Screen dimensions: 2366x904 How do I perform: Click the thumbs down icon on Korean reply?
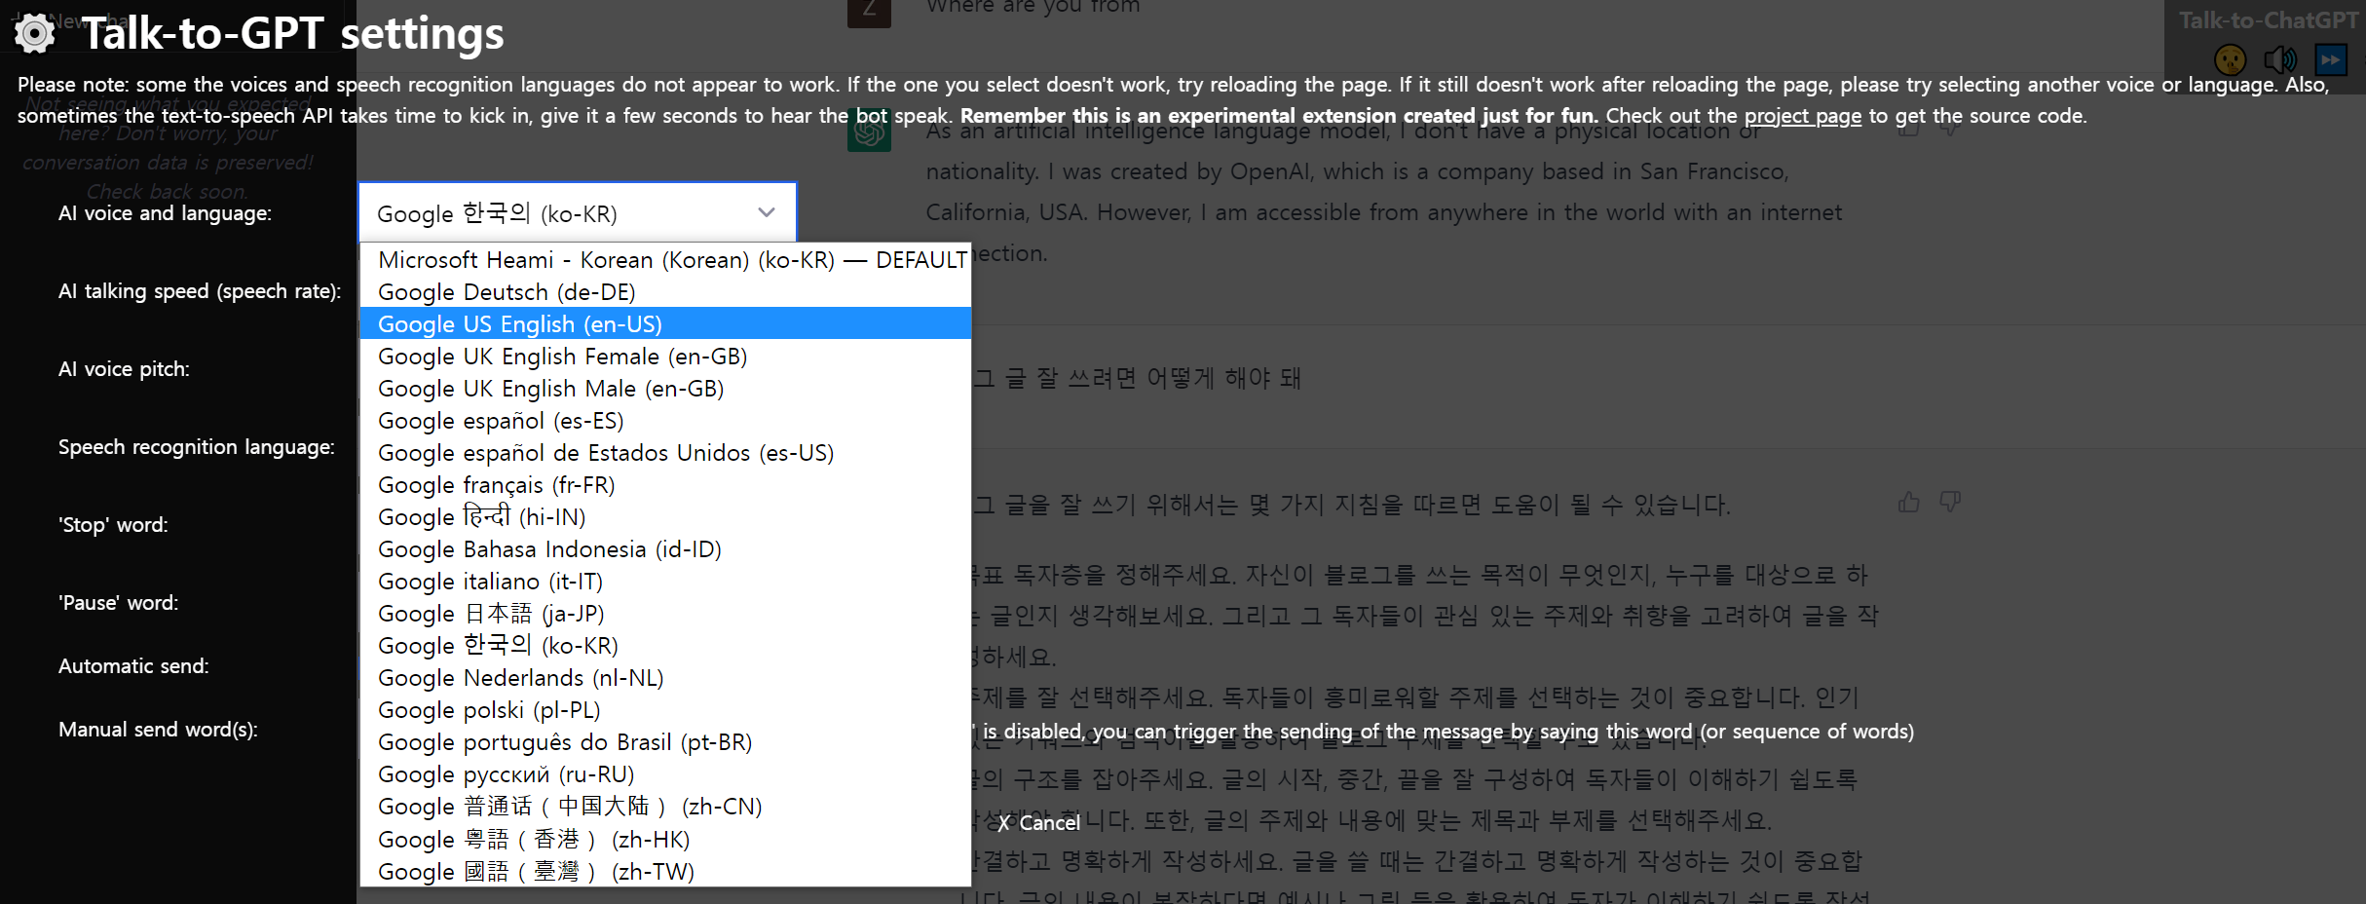pos(1950,503)
